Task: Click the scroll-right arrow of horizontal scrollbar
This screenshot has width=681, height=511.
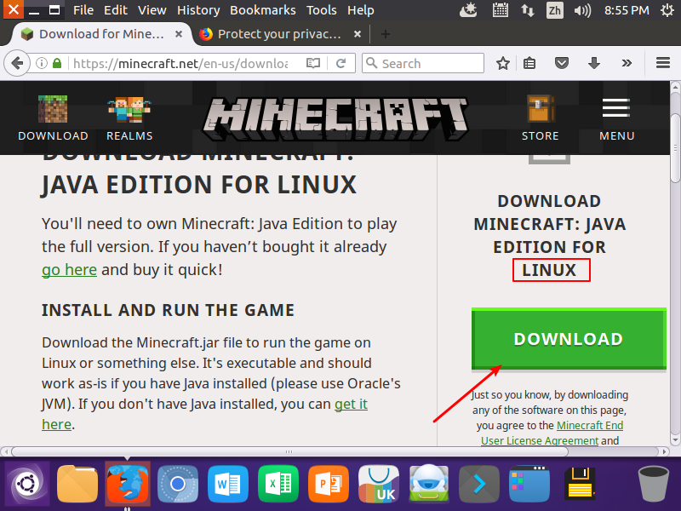Action: (664, 451)
